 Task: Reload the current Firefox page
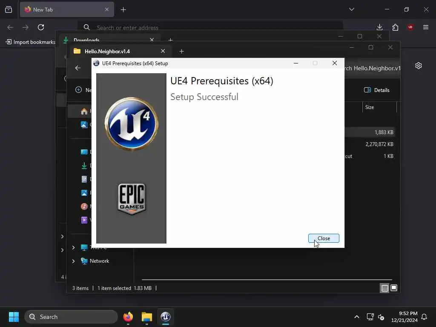pyautogui.click(x=41, y=27)
